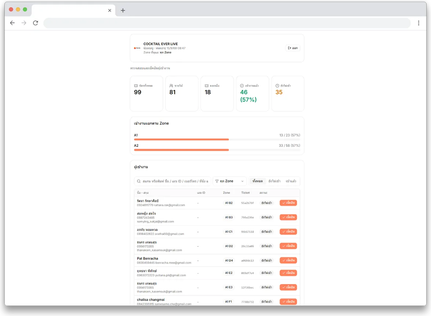Click the "33 / 58 (57%)" zone count
This screenshot has height=316, width=431.
(x=290, y=146)
